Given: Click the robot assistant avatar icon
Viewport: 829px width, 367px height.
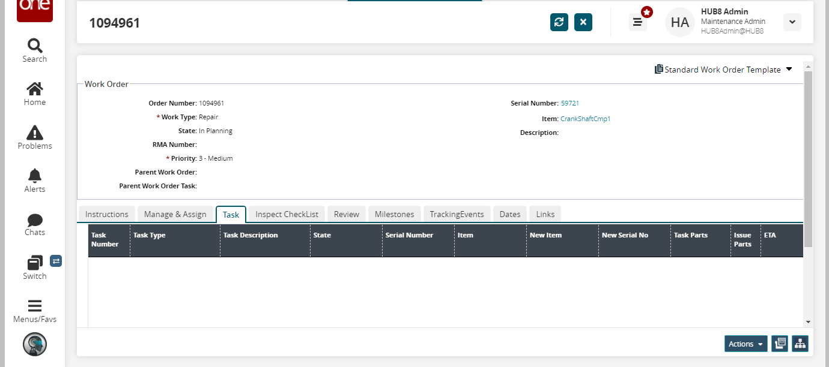Looking at the screenshot, I should coord(35,344).
